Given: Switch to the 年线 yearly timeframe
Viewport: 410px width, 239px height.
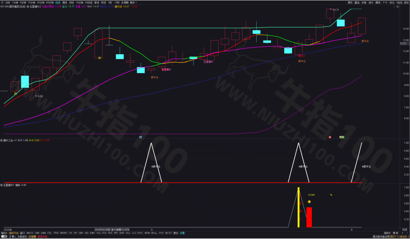Looking at the screenshot, I should [x=104, y=3].
